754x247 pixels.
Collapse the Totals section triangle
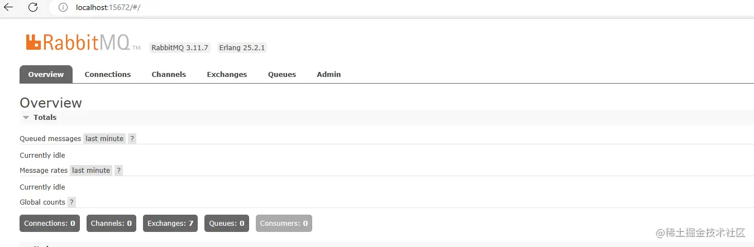pos(26,118)
